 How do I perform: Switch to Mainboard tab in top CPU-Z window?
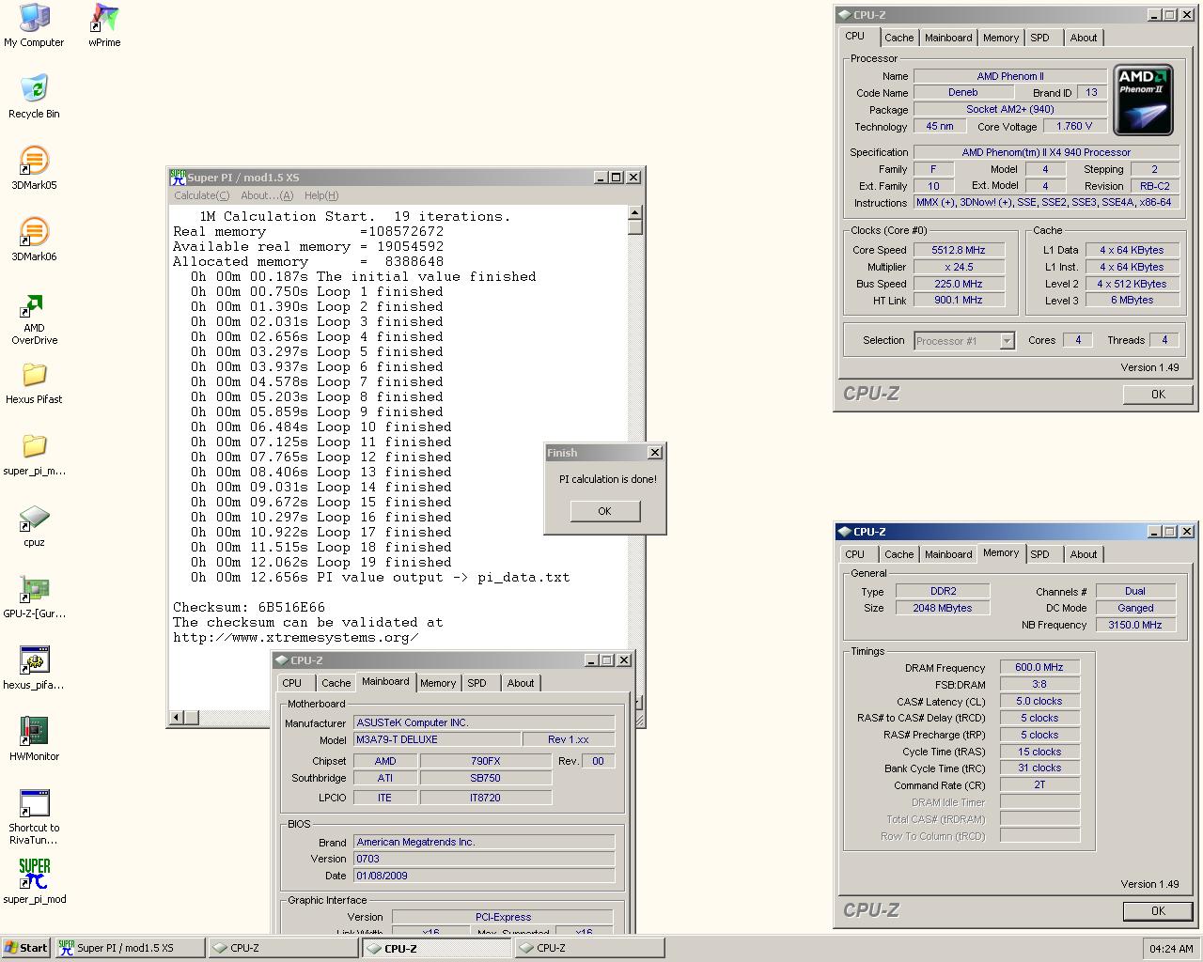point(948,38)
